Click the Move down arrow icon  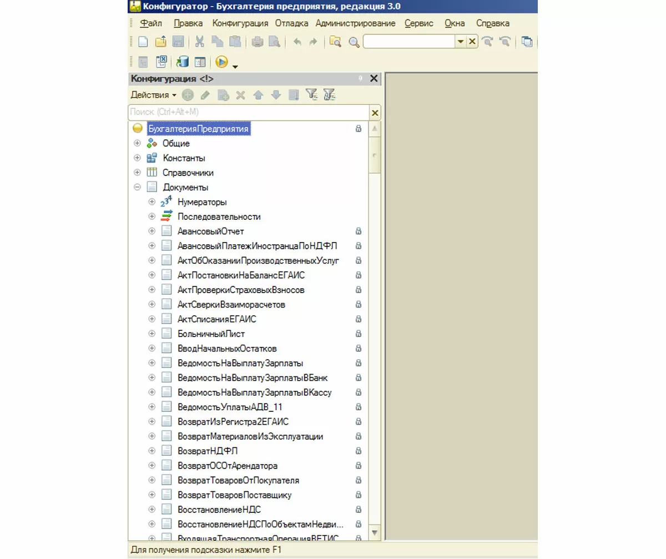(x=276, y=95)
